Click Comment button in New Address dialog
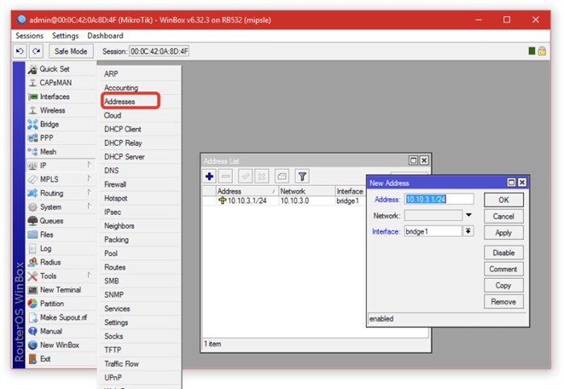564x389 pixels. point(504,269)
